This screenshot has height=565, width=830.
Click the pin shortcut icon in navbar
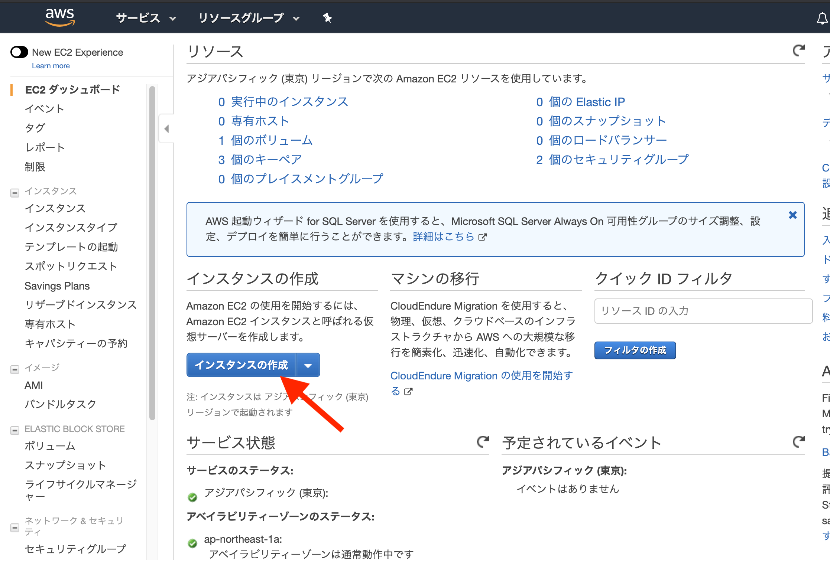tap(327, 17)
